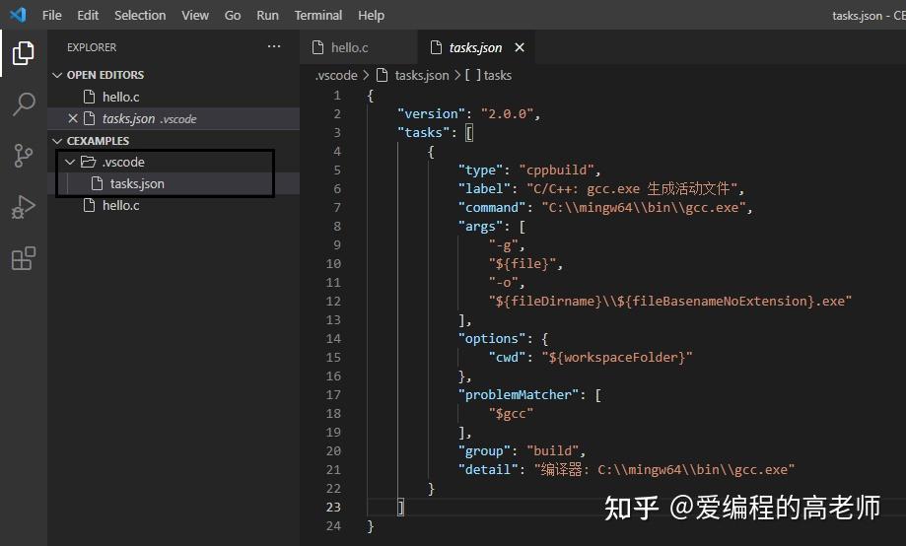Click the breadcrumb tasks.json file icon
The height and width of the screenshot is (546, 906).
click(382, 75)
